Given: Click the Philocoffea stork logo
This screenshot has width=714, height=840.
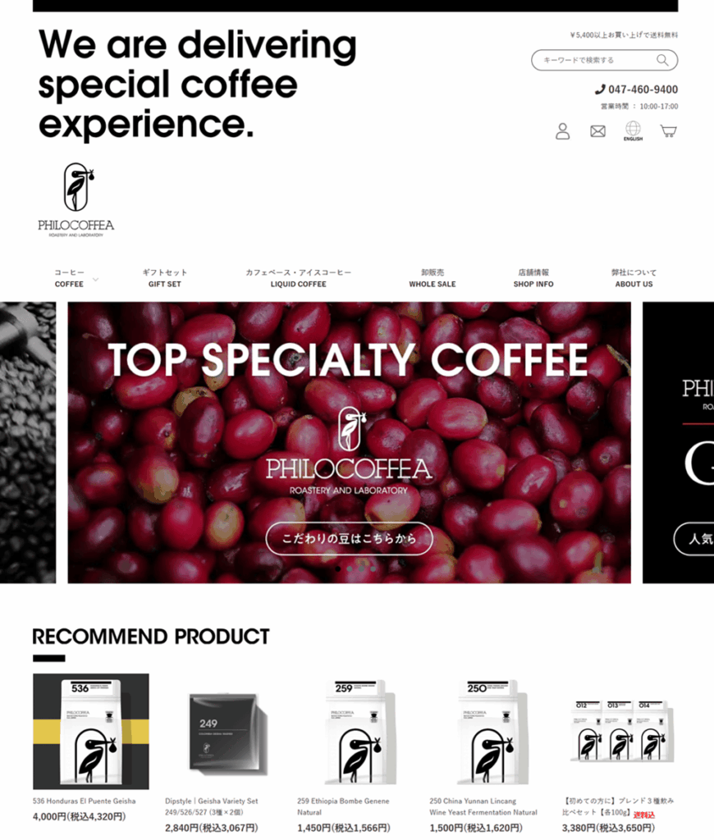Looking at the screenshot, I should (76, 200).
